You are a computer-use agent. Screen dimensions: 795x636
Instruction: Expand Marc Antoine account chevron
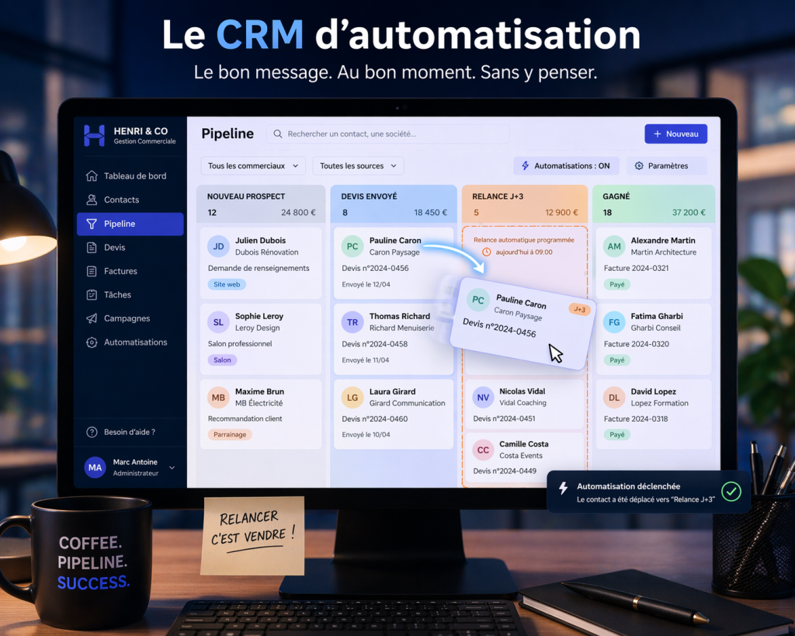[172, 467]
